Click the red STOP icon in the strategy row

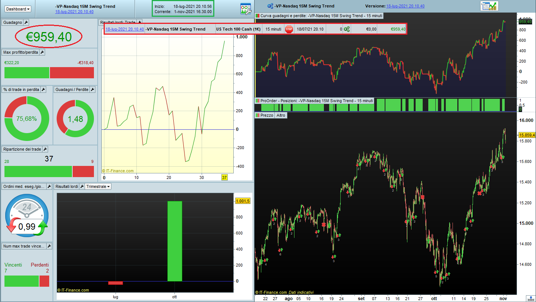[x=289, y=29]
